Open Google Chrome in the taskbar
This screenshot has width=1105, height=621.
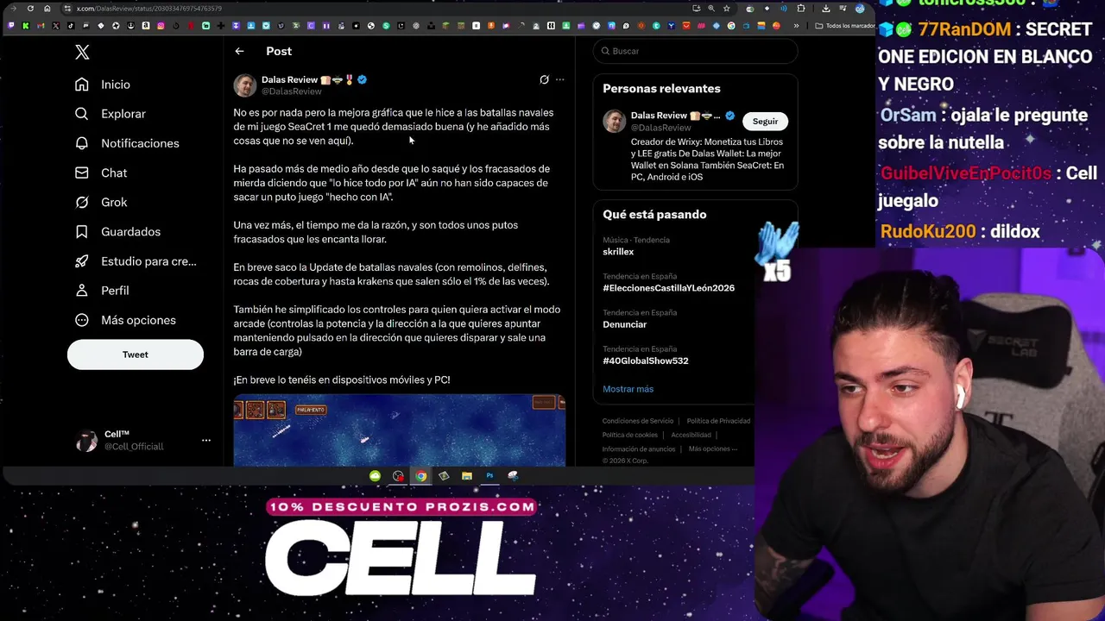click(420, 476)
